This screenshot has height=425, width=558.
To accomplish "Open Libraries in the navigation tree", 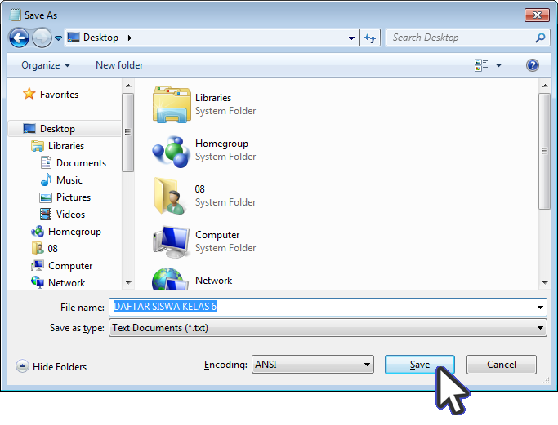I will (58, 146).
